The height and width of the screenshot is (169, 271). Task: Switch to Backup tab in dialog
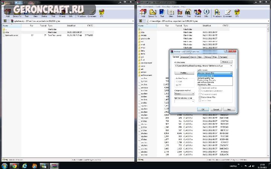pos(208,57)
